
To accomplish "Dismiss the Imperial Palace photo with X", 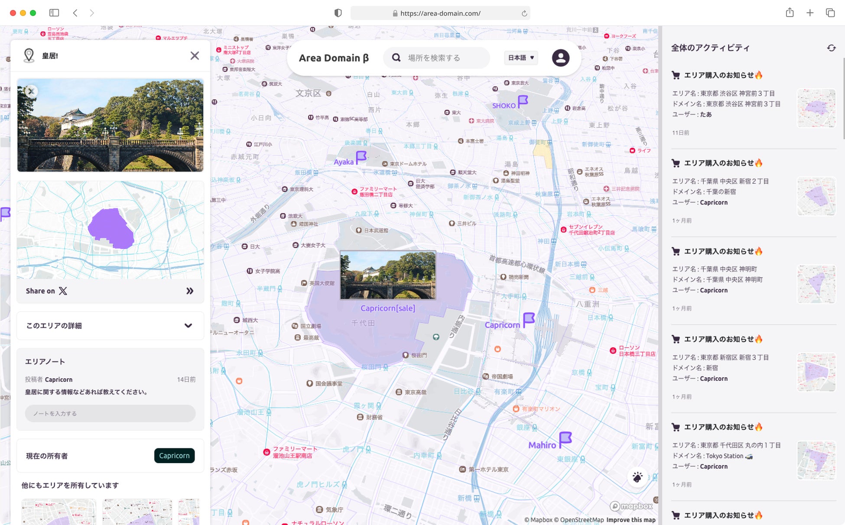I will (x=30, y=91).
